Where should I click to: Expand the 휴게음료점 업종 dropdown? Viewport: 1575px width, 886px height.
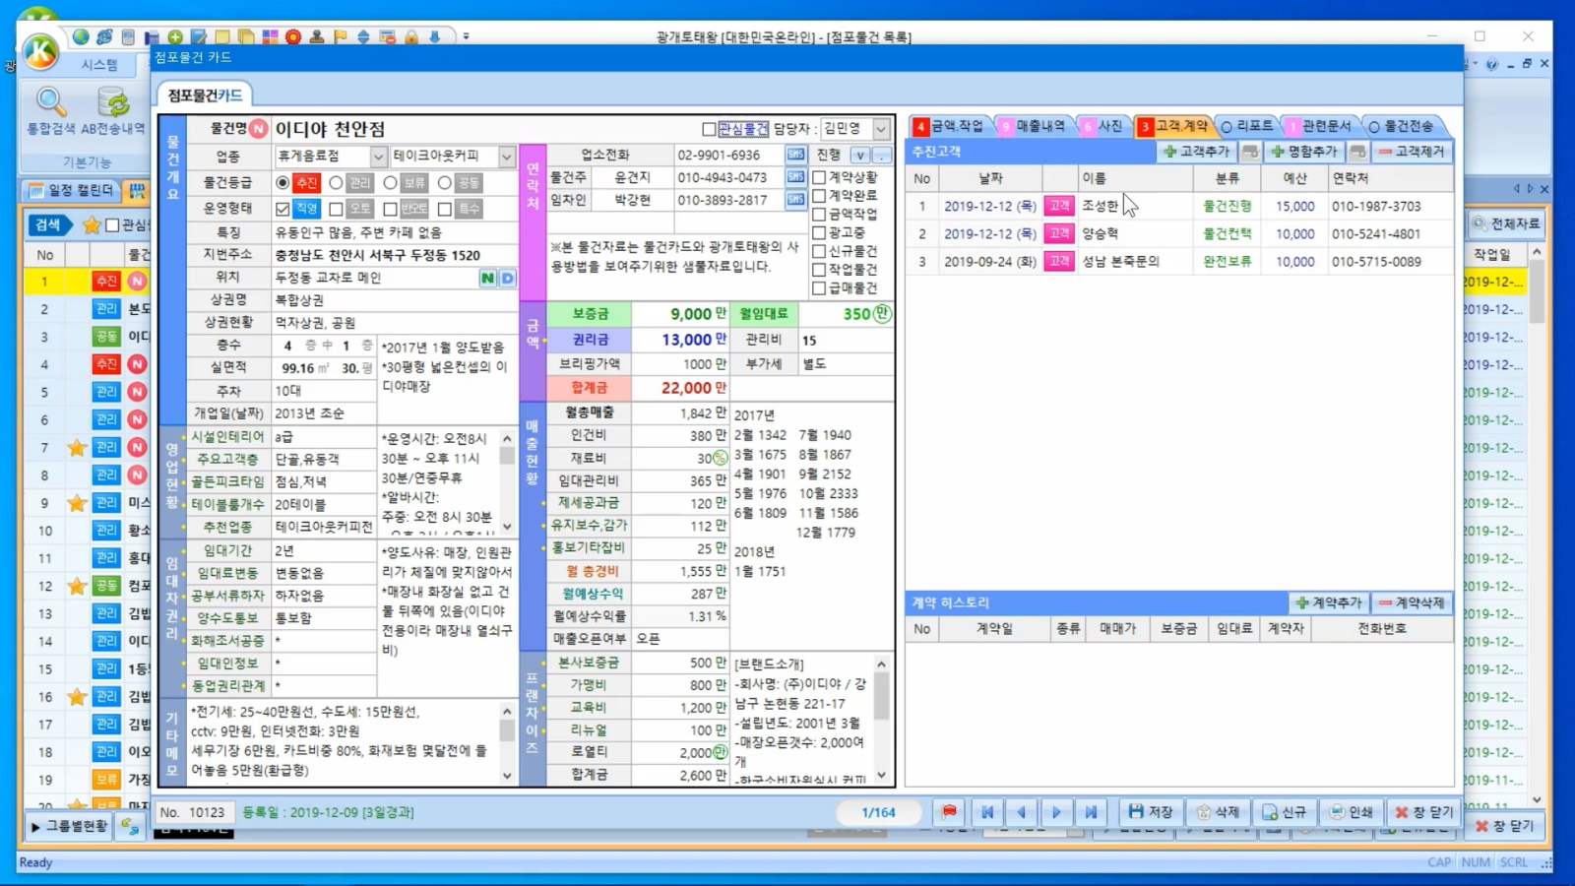(378, 157)
